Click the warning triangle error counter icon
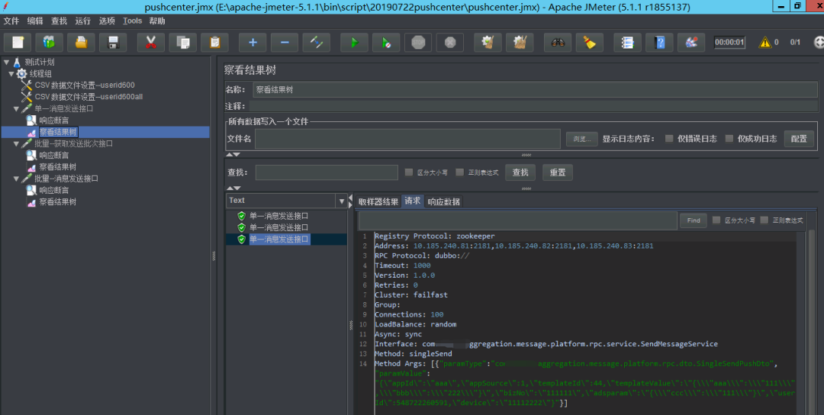The height and width of the screenshot is (415, 824). tap(764, 43)
